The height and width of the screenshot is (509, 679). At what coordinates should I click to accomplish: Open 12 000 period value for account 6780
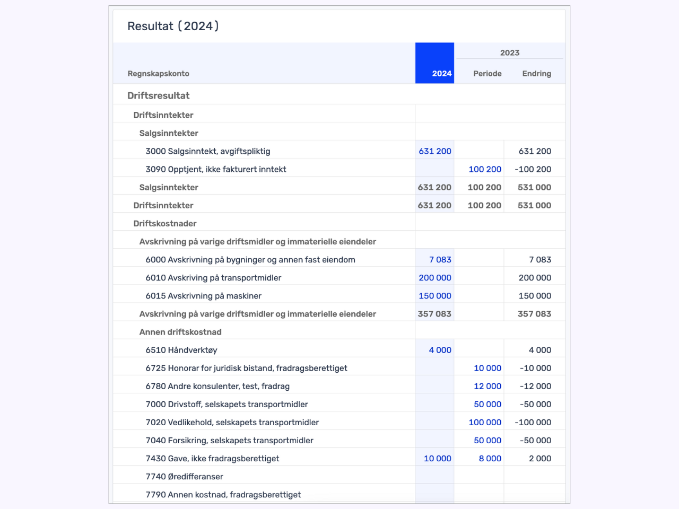[x=487, y=386]
